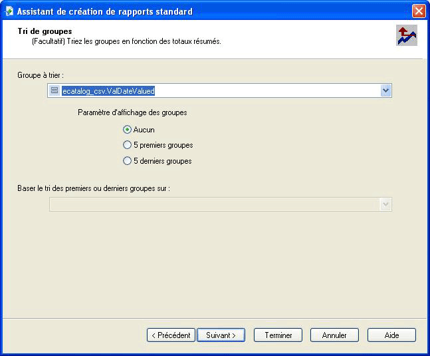The width and height of the screenshot is (430, 356).
Task: Cancel the wizard with Annuler
Action: click(x=334, y=335)
